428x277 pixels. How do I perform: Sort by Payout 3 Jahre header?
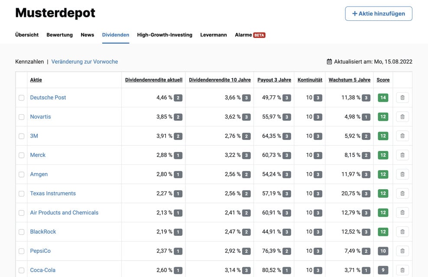pos(274,80)
